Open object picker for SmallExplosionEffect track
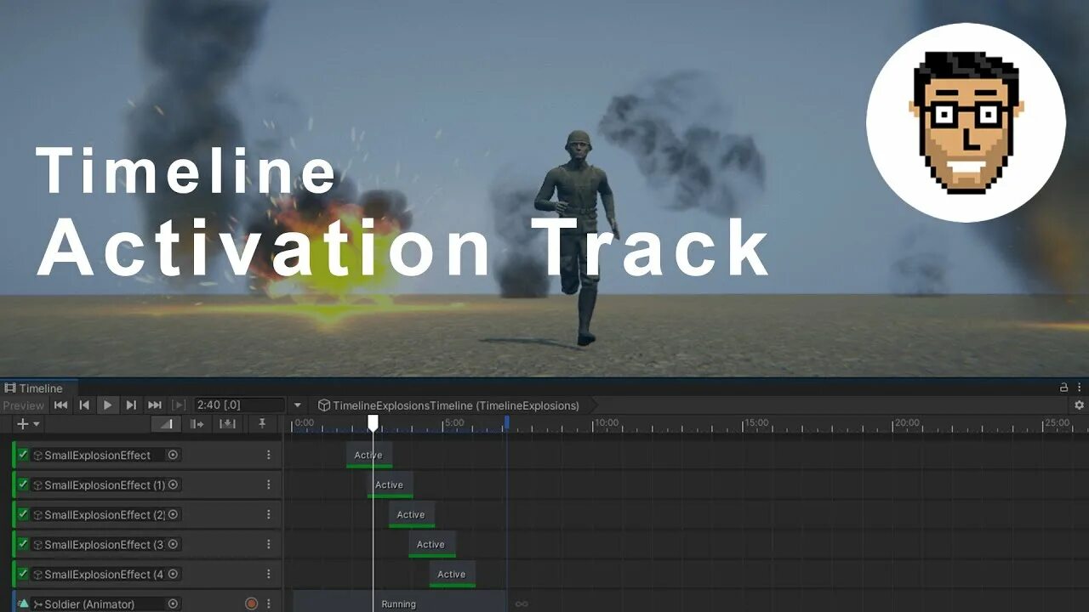Screen dimensions: 1089x612 [x=173, y=455]
